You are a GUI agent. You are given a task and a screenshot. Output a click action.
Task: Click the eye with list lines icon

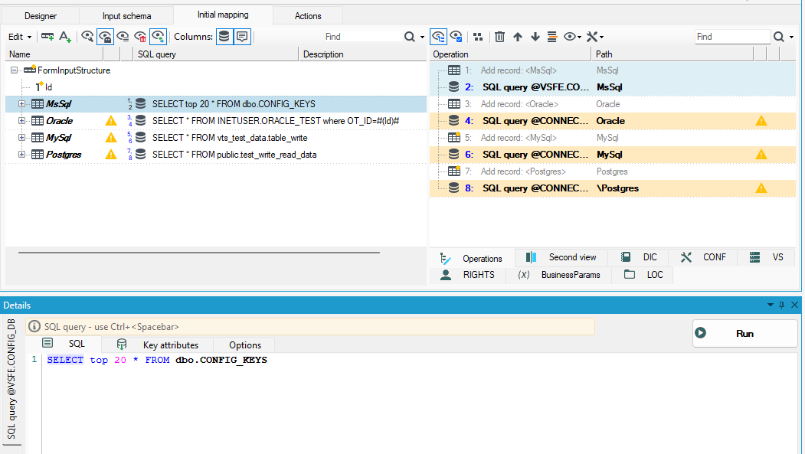[x=123, y=37]
